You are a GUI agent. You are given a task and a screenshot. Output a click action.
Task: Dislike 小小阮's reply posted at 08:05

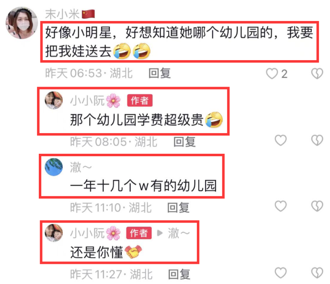point(317,140)
